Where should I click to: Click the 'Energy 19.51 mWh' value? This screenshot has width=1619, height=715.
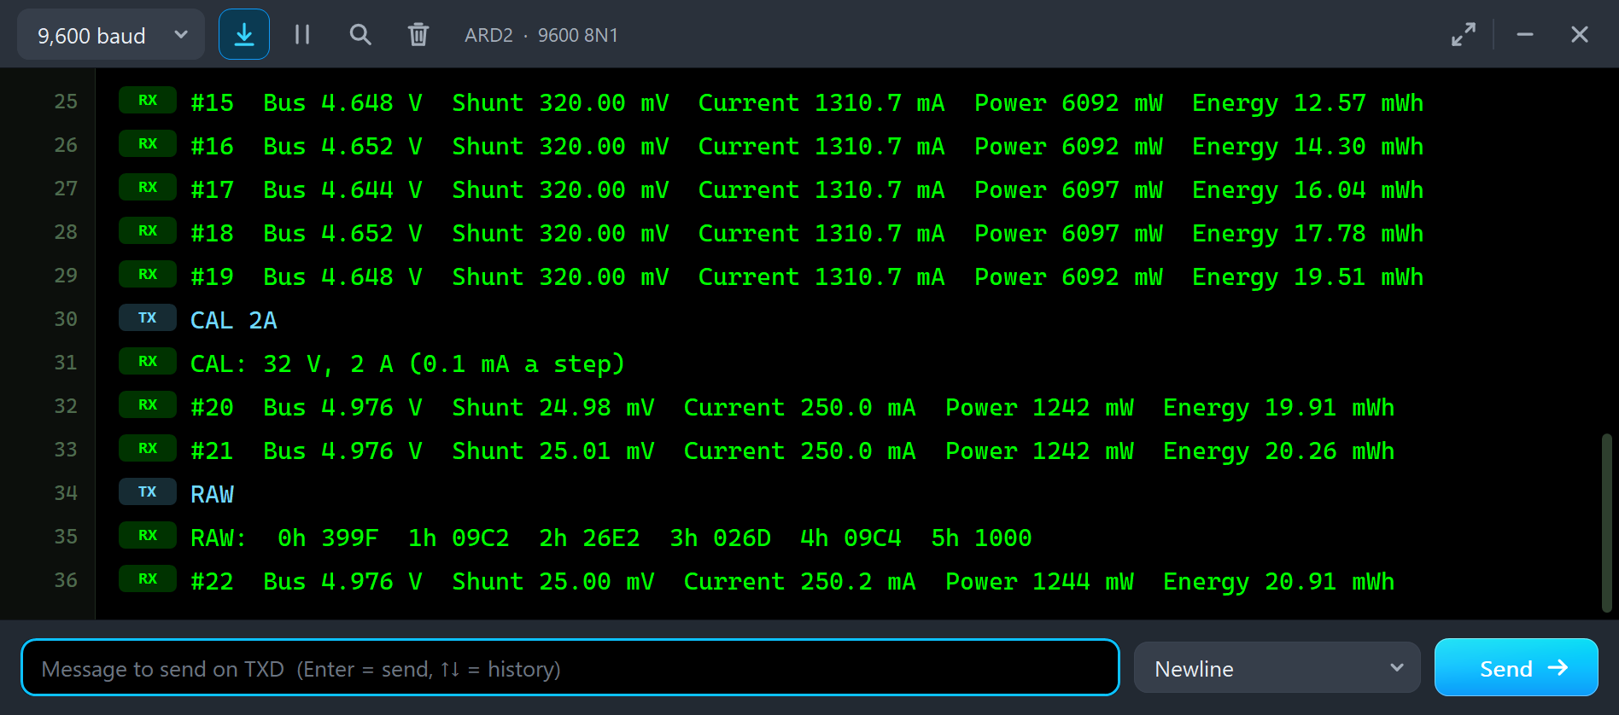(1307, 277)
